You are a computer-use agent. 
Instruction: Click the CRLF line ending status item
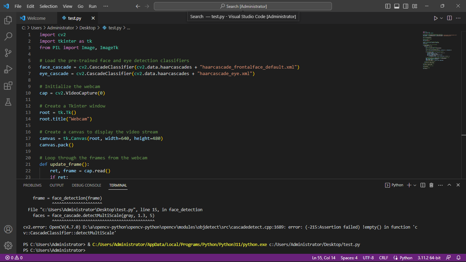pos(383,258)
